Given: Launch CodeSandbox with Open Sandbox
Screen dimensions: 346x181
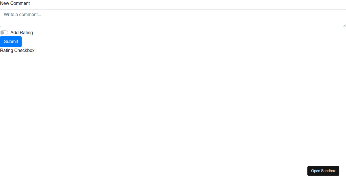Looking at the screenshot, I should (323, 171).
